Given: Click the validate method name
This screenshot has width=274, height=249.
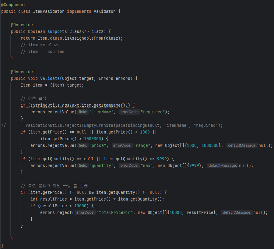Looking at the screenshot, I should [50, 78].
